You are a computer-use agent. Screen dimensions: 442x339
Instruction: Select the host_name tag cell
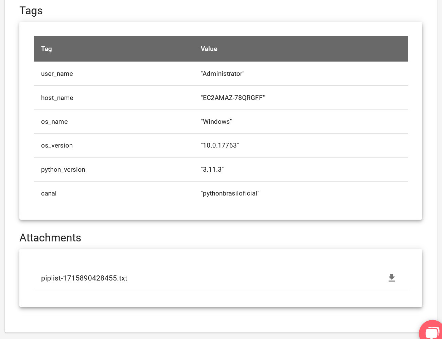(57, 98)
